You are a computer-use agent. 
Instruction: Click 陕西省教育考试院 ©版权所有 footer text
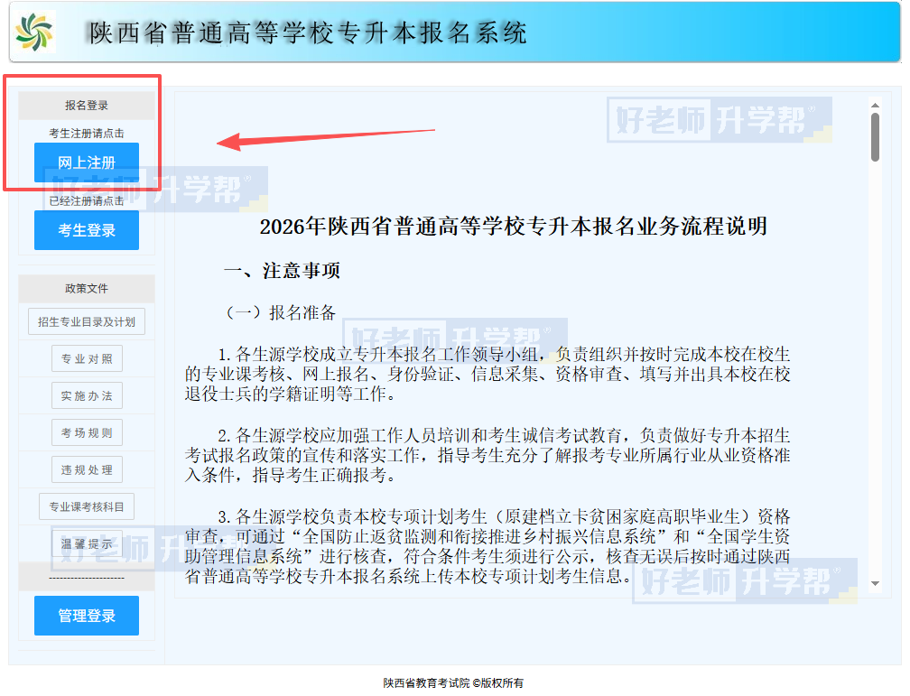click(453, 683)
